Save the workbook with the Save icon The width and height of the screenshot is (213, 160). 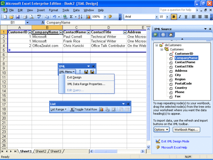(x=18, y=17)
